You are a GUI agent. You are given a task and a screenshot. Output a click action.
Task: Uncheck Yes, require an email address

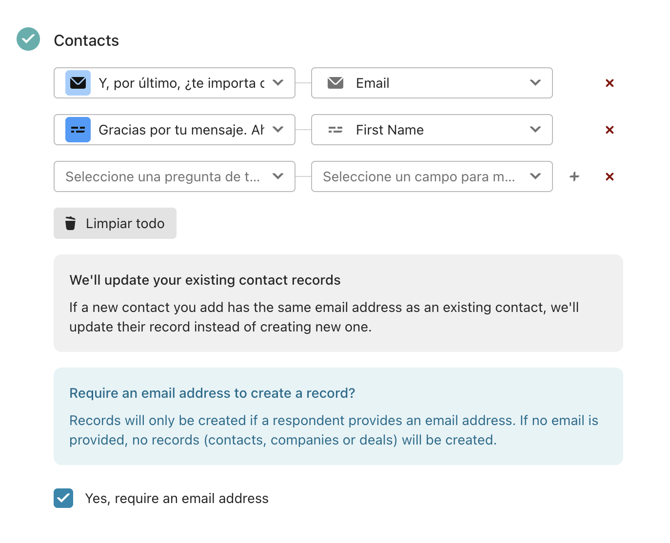click(x=63, y=498)
